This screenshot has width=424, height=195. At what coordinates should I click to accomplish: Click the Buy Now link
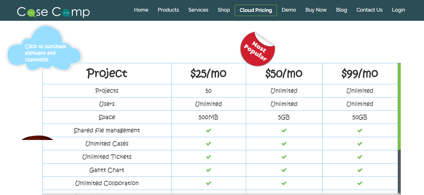tap(316, 10)
